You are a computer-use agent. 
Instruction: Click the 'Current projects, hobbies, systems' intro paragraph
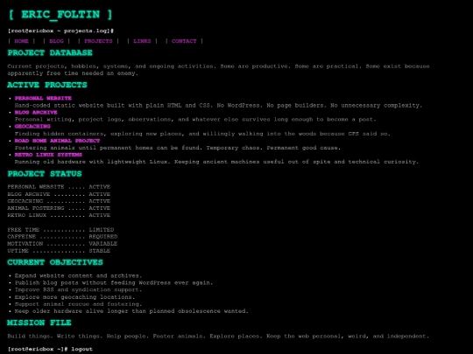click(x=218, y=70)
